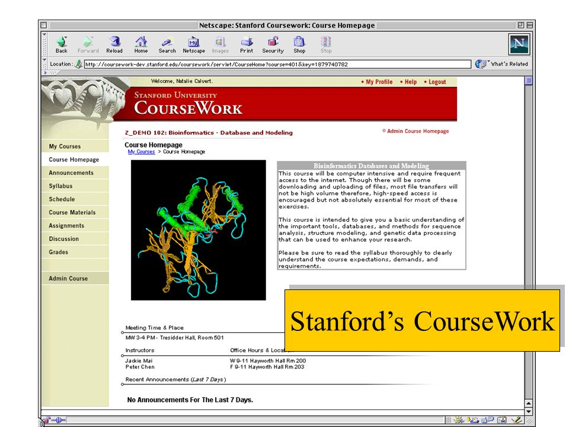This screenshot has width=569, height=427.
Task: Click the Stop loading button
Action: click(326, 45)
